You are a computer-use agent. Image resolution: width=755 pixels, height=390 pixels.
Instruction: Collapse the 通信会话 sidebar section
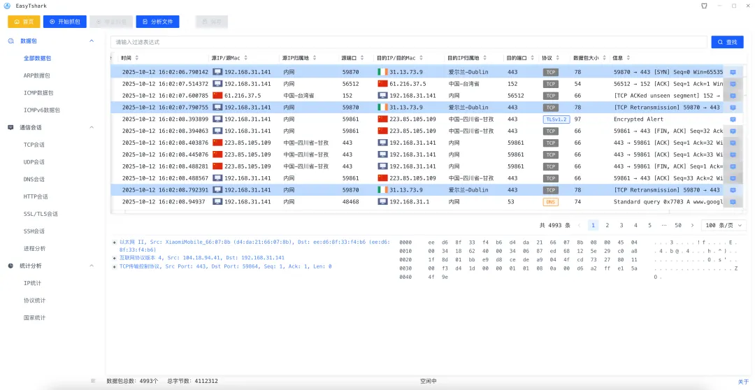tap(92, 128)
